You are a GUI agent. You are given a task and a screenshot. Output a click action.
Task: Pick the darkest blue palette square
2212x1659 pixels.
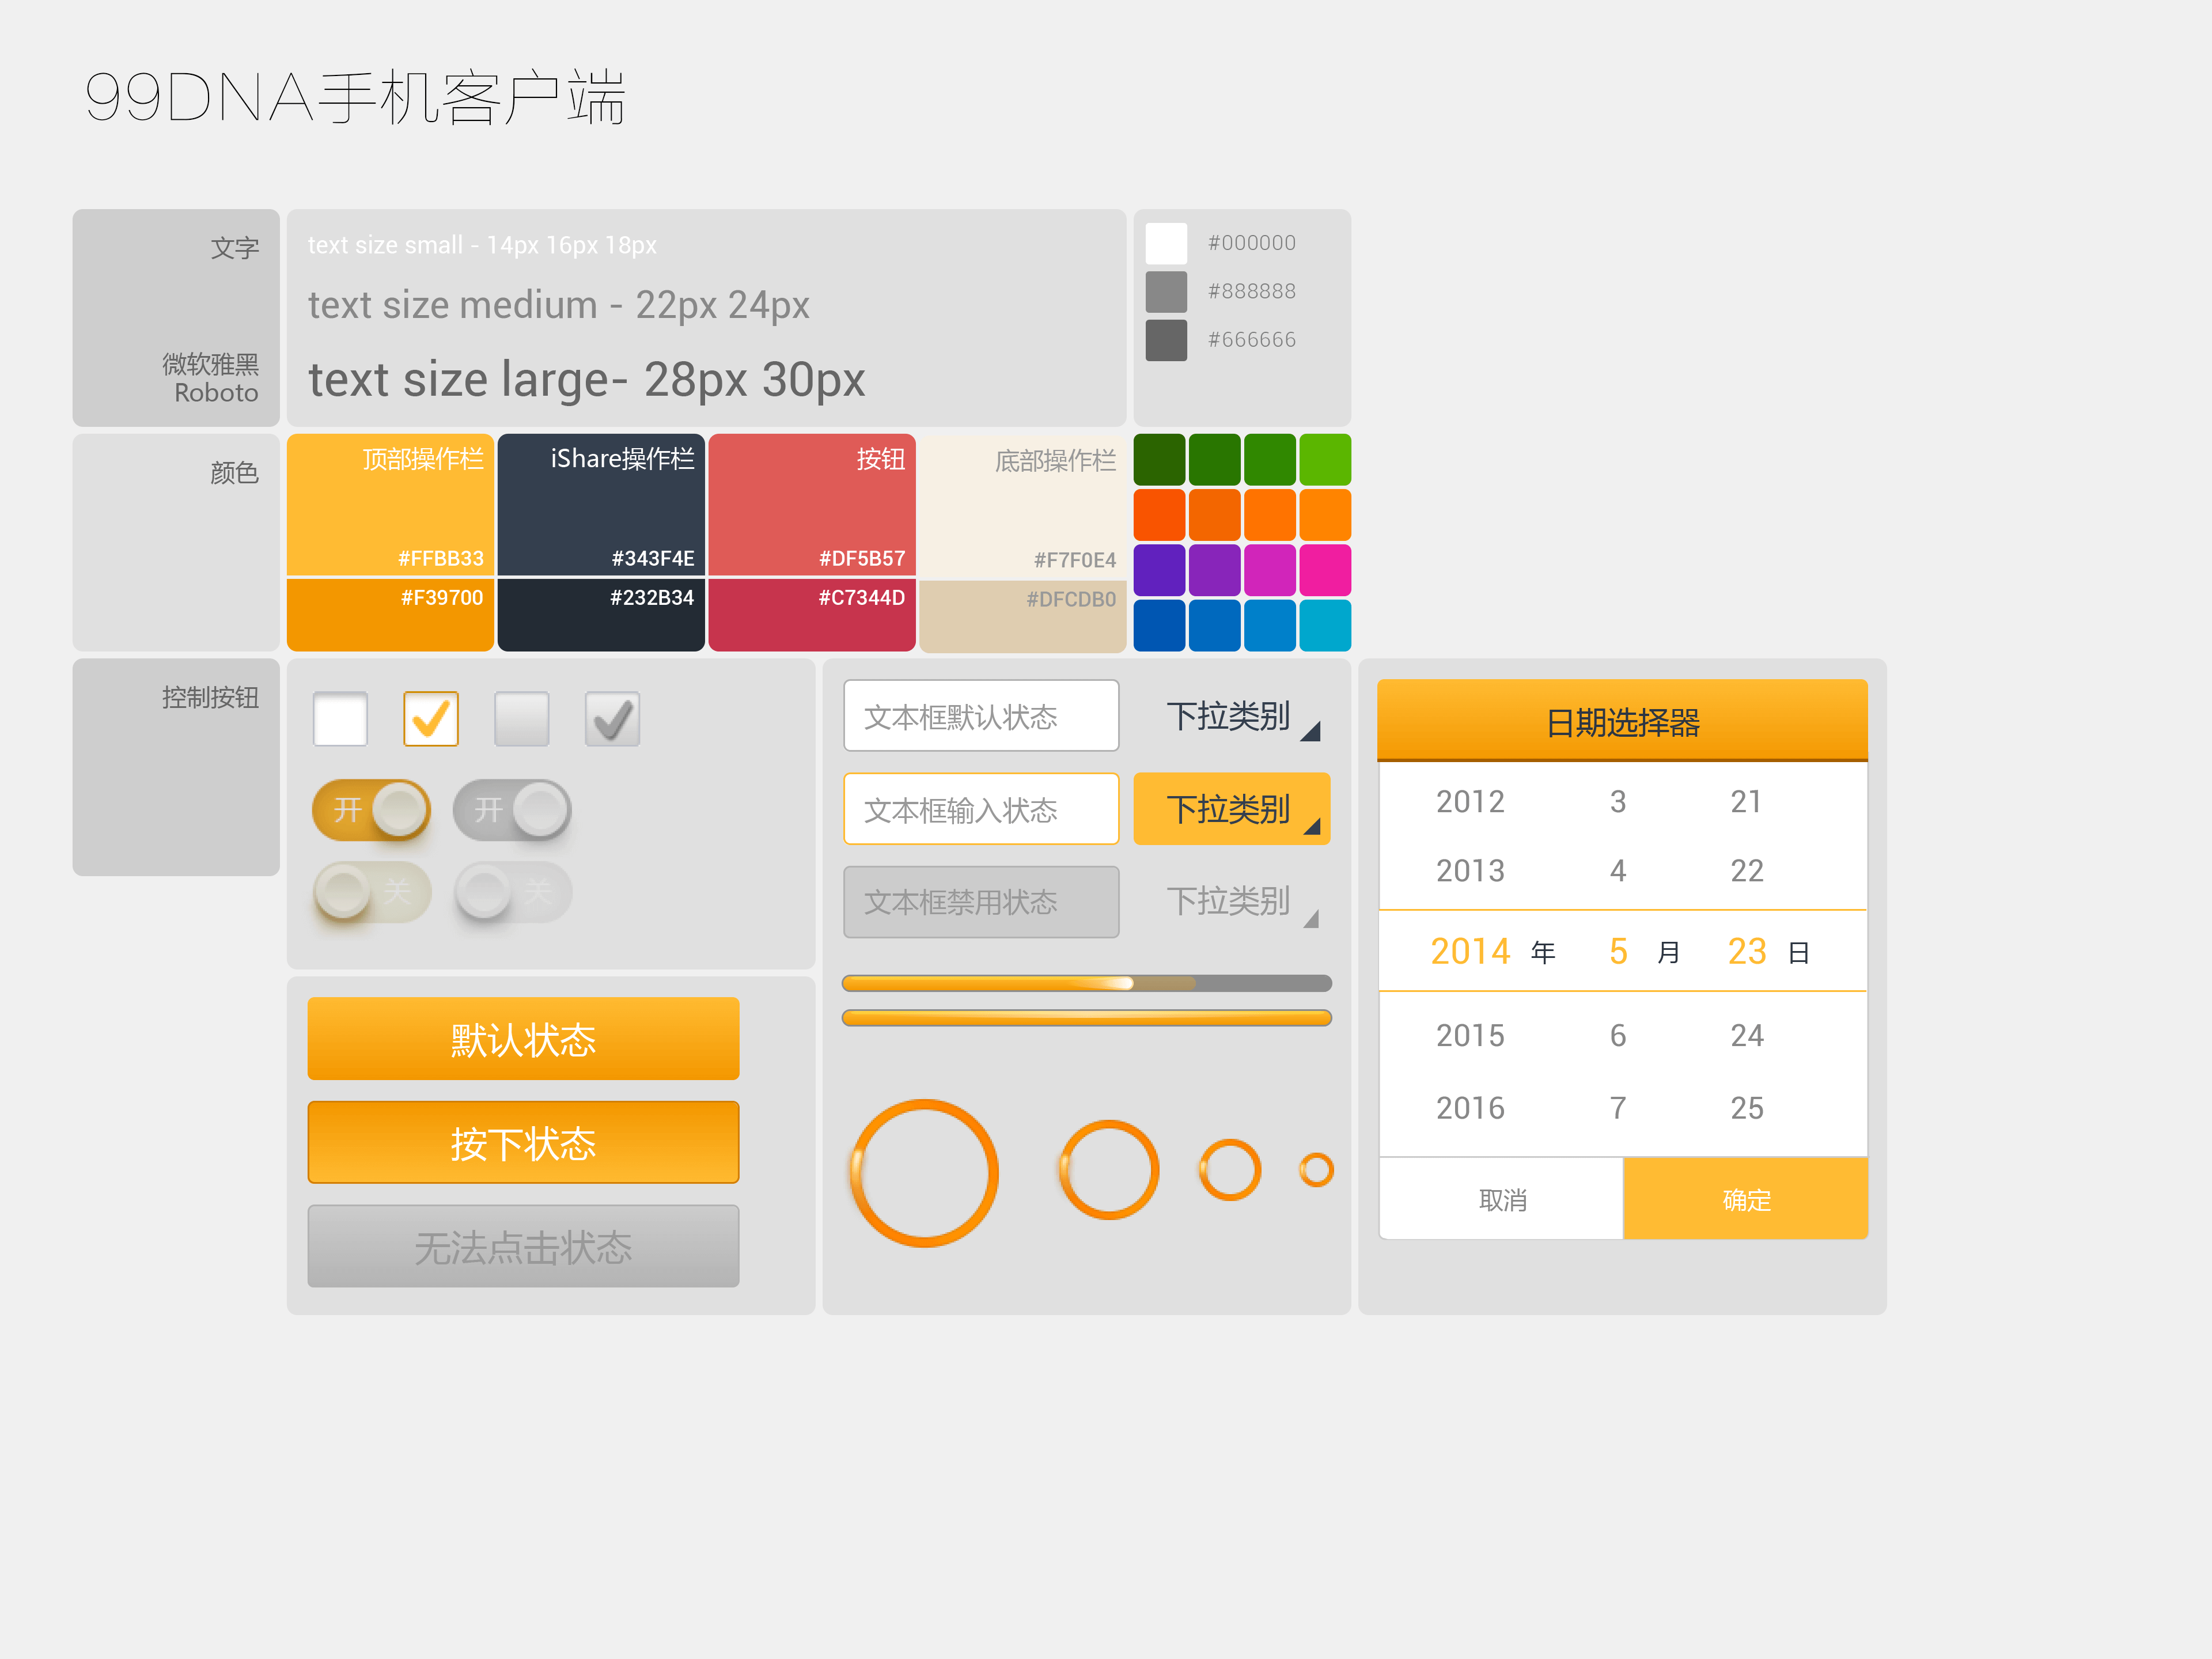click(x=1160, y=625)
